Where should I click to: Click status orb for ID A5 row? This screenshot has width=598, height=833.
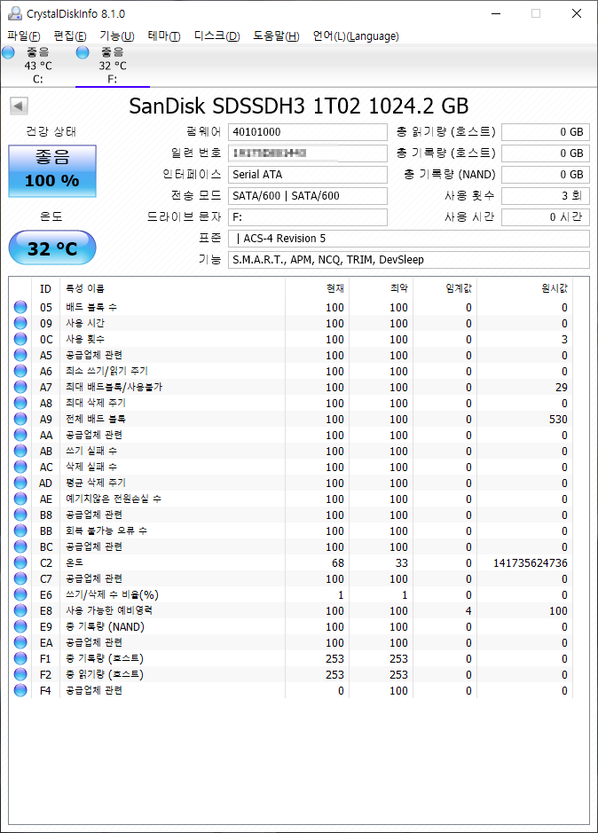tap(20, 355)
